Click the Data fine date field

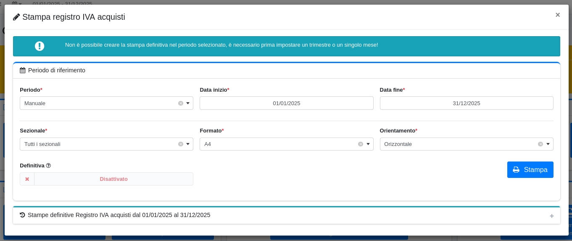click(466, 103)
